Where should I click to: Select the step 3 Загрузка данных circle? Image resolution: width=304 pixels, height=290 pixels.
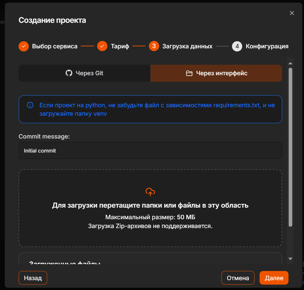(x=154, y=46)
